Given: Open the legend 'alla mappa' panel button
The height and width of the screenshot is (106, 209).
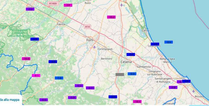Looking at the screenshot, I should 10,100.
